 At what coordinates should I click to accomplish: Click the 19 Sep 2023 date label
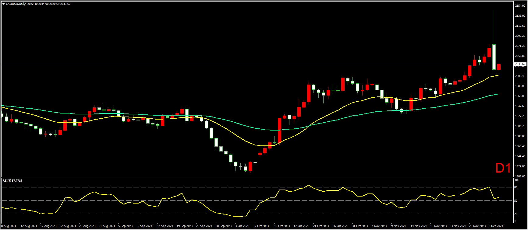pos(185,226)
